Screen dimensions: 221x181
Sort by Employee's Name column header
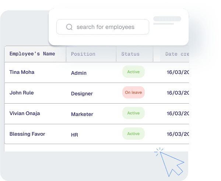pos(32,54)
